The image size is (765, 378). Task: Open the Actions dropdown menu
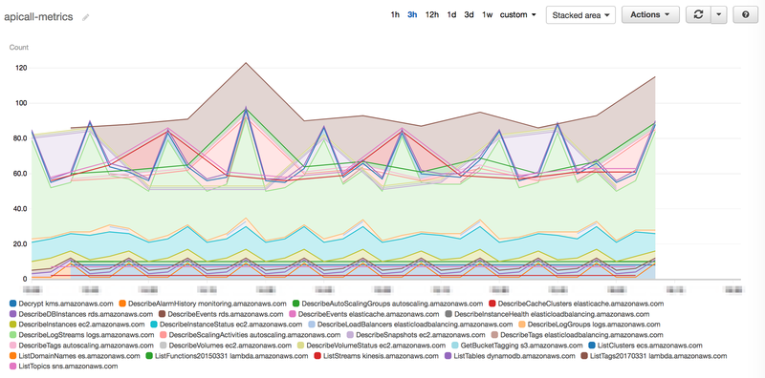[650, 14]
